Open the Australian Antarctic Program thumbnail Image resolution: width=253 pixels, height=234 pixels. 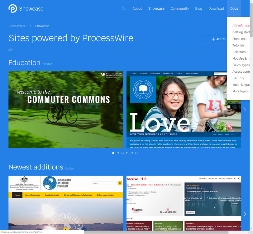66,203
